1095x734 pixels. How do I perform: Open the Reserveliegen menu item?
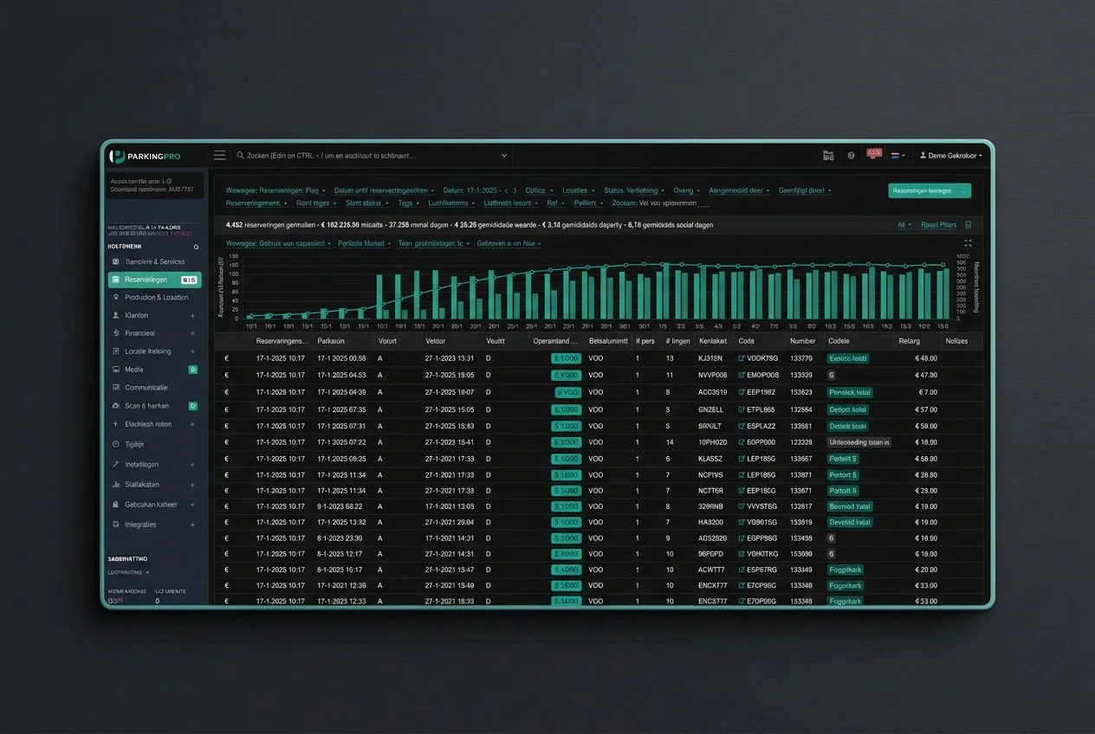155,280
